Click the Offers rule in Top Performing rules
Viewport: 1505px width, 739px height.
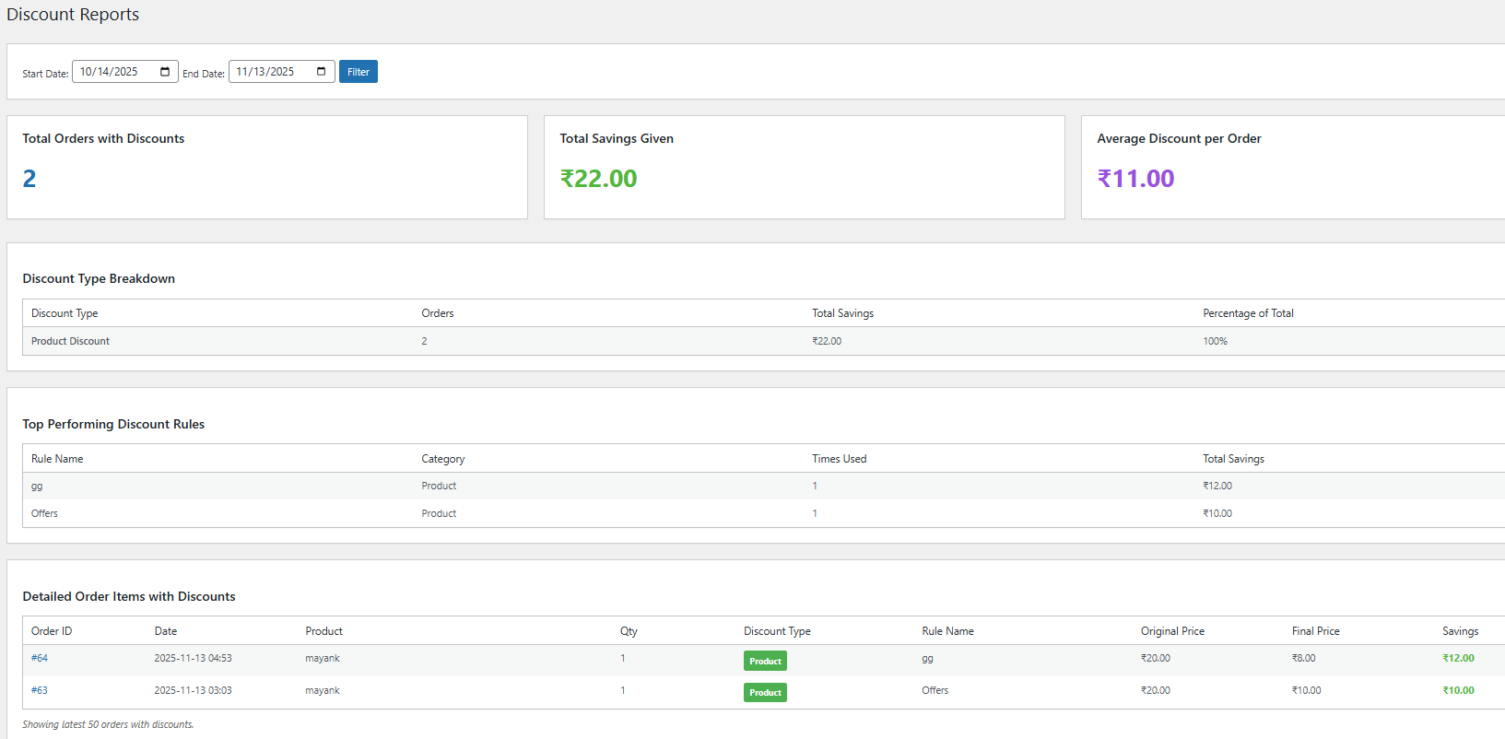tap(44, 513)
